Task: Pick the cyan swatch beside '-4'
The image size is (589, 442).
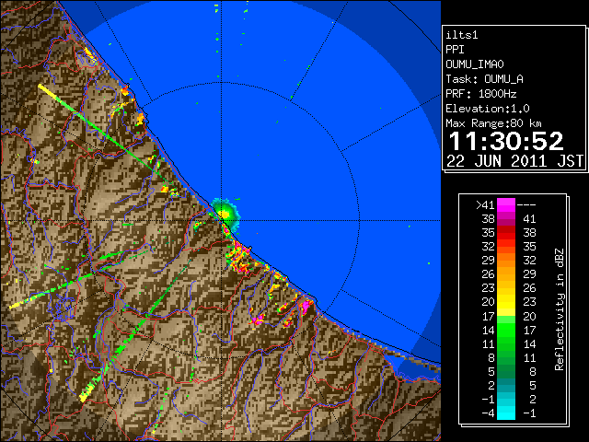Action: 506,413
